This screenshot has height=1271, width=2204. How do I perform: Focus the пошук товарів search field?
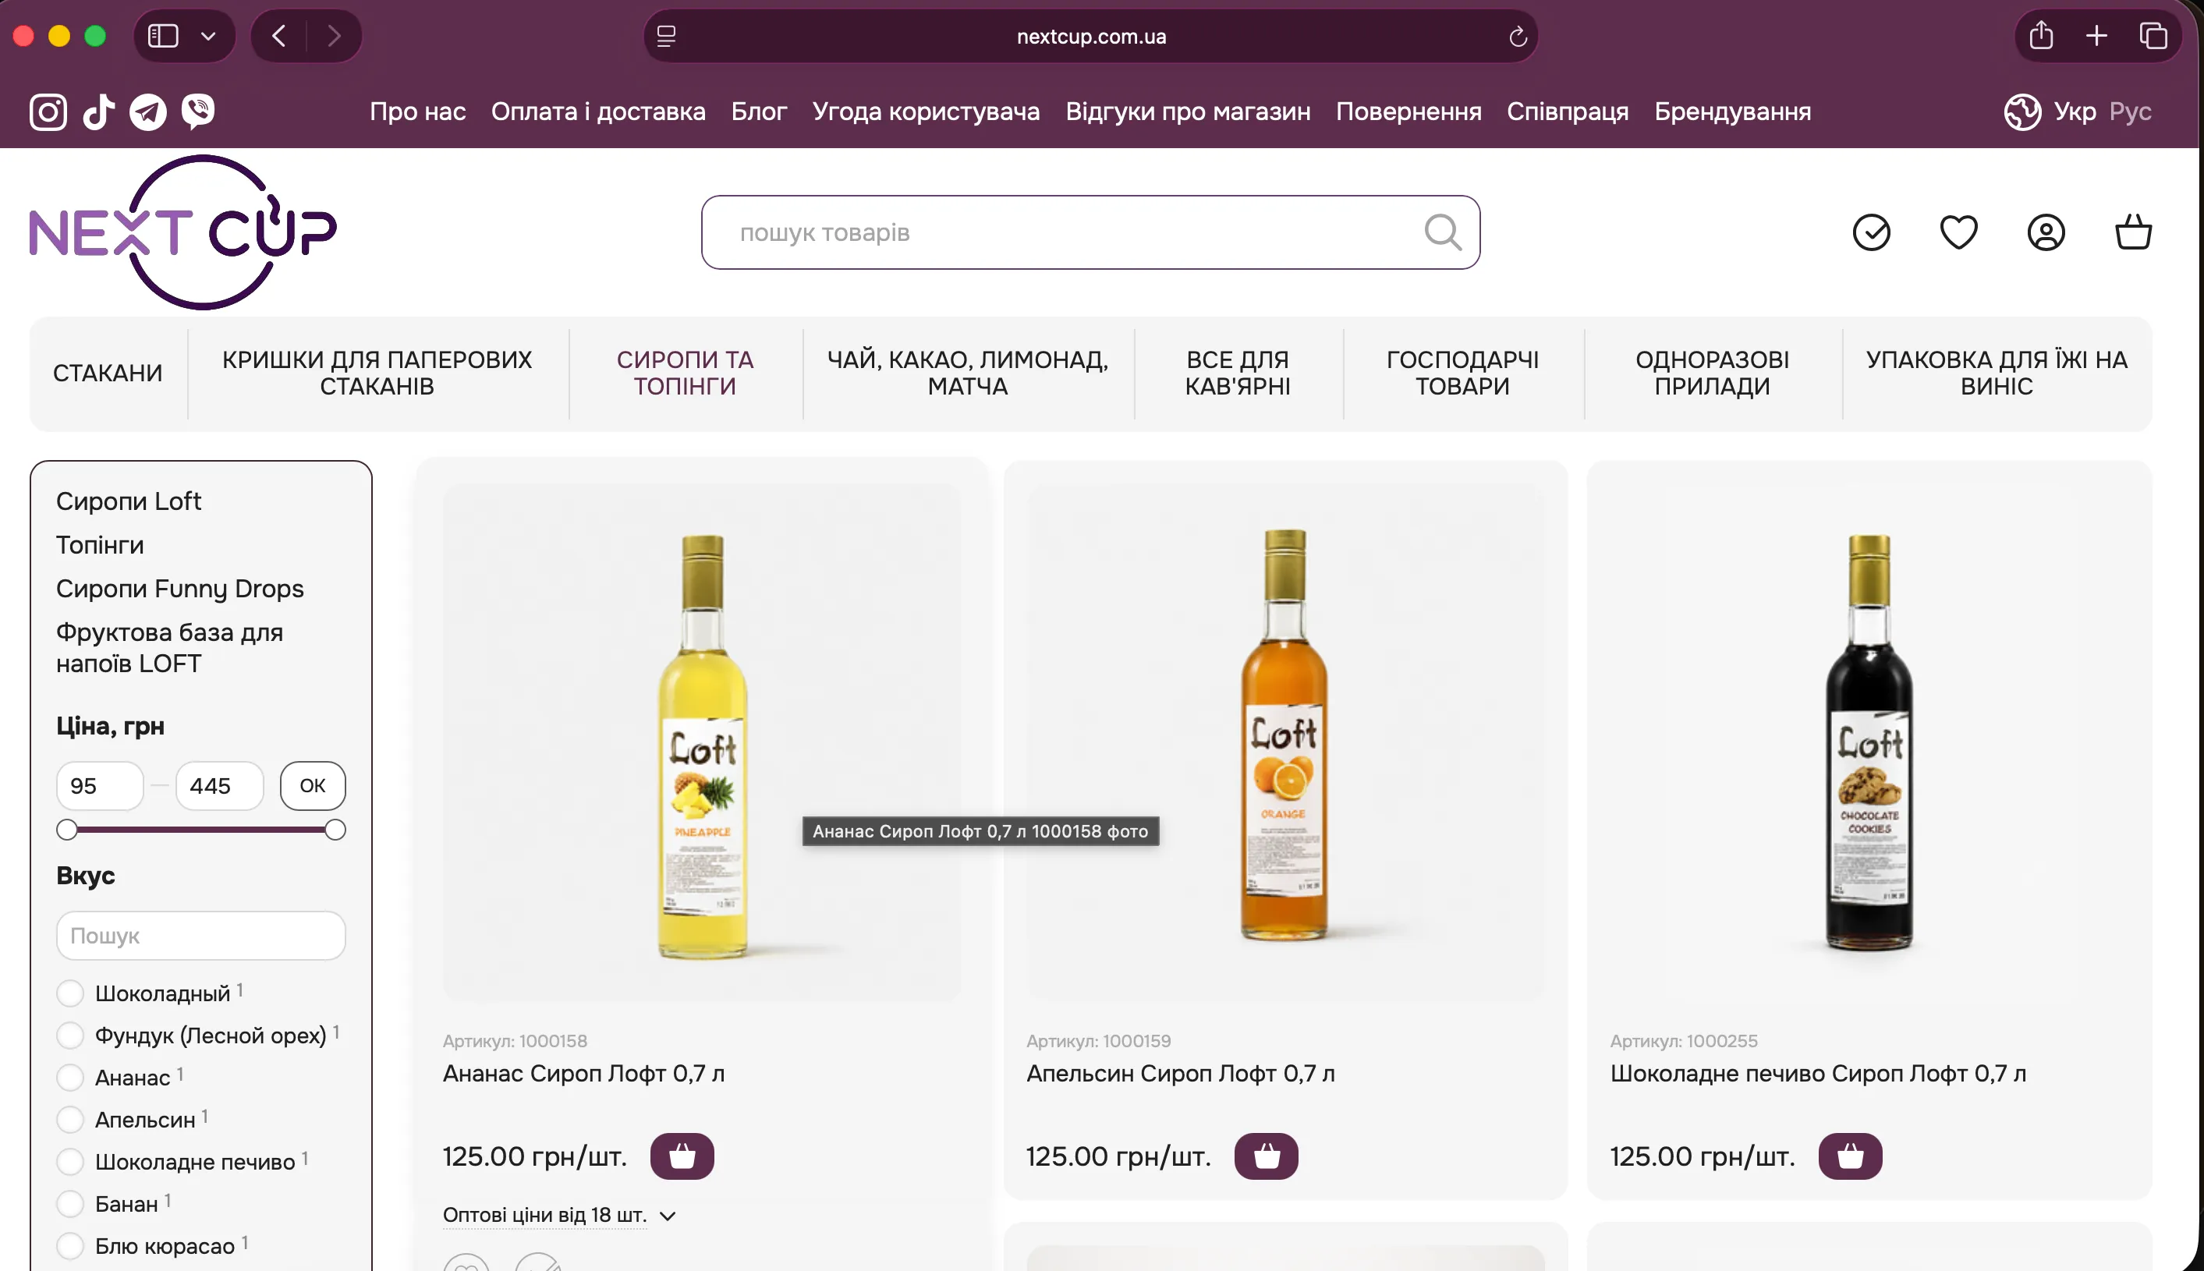coord(1090,232)
